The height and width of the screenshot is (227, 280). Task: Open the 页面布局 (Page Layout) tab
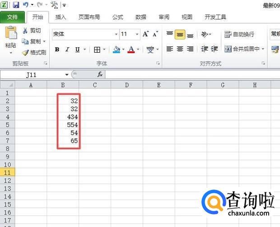89,17
